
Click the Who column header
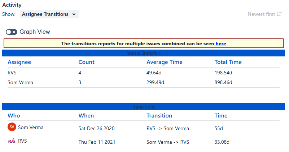pos(14,115)
